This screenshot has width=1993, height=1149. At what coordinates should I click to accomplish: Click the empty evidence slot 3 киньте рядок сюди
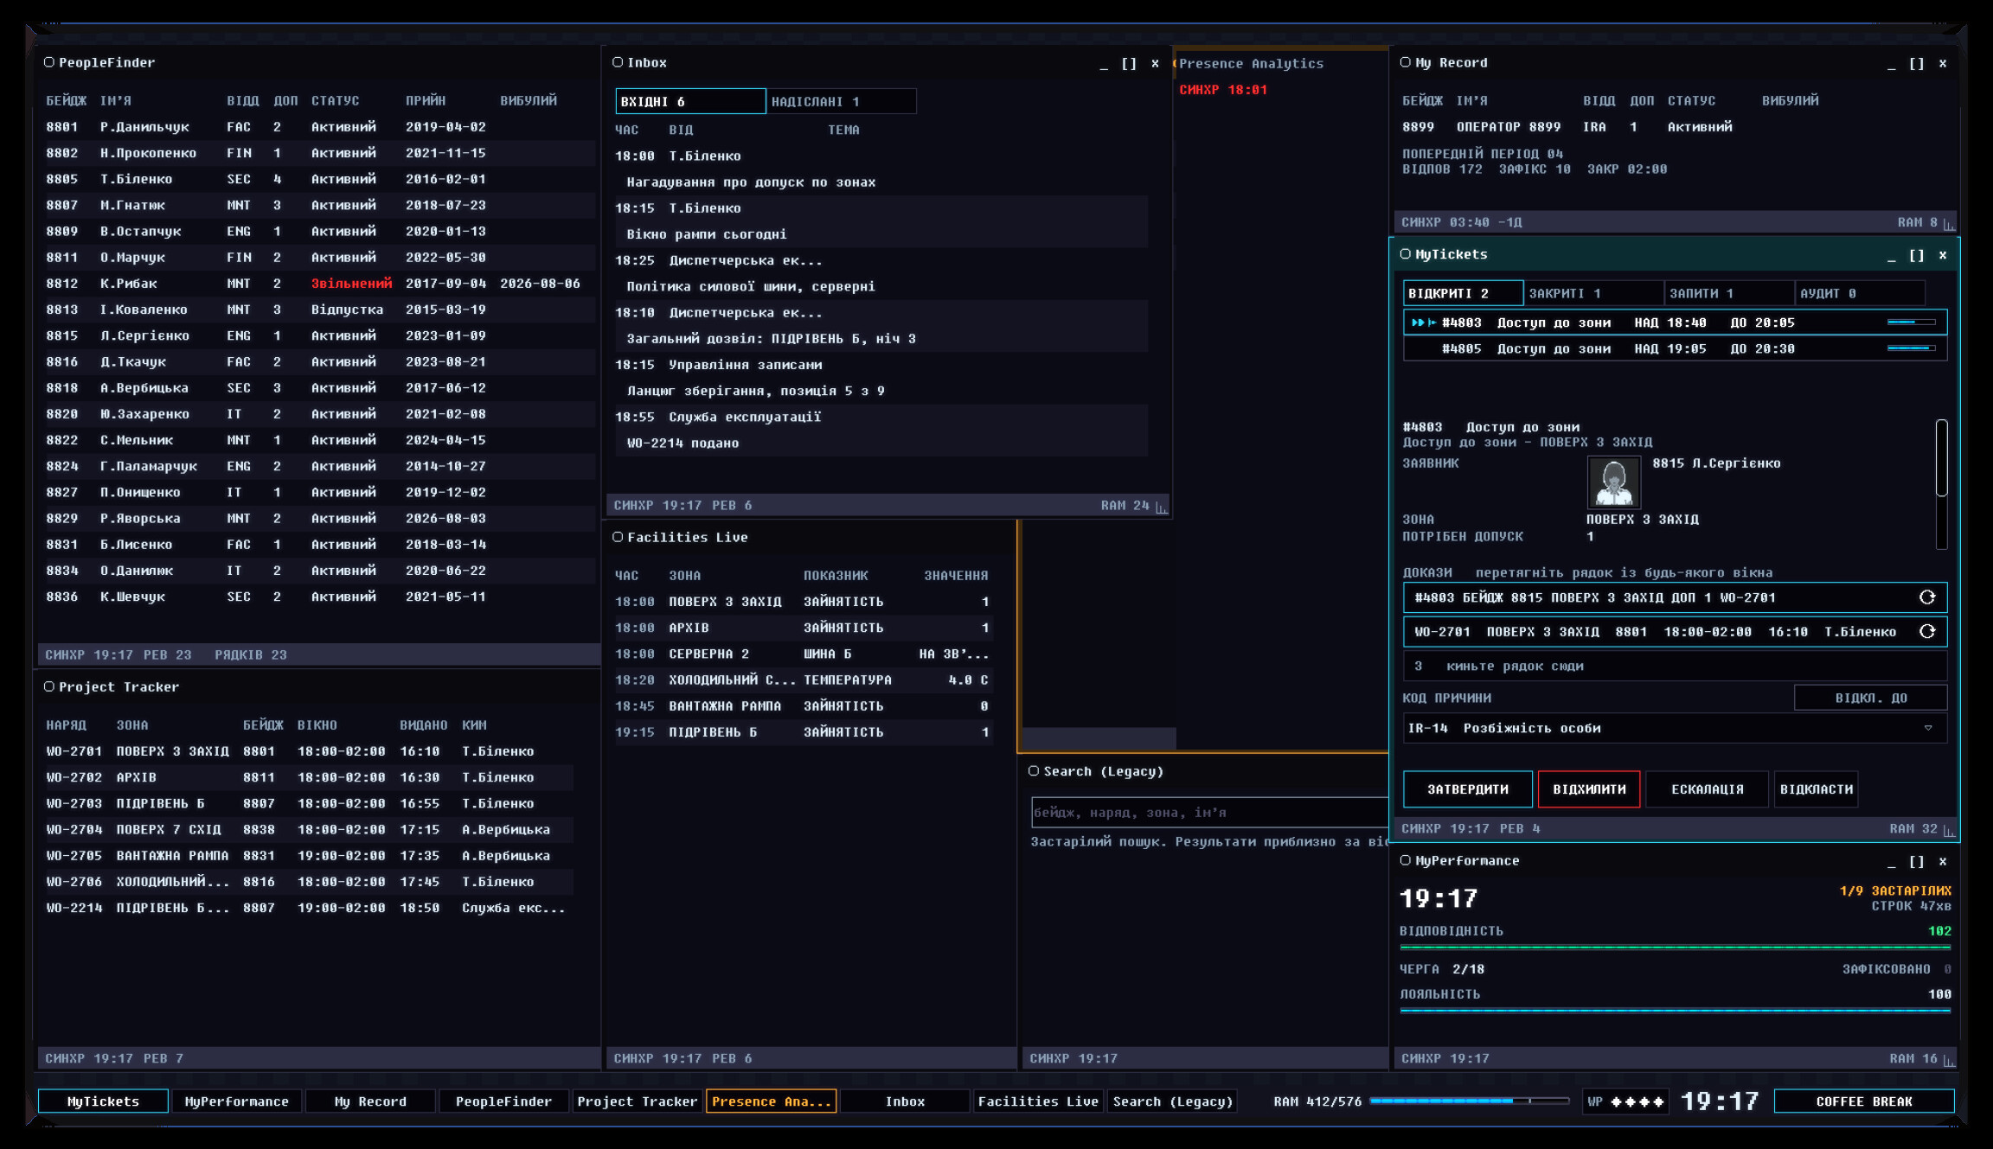(x=1675, y=667)
